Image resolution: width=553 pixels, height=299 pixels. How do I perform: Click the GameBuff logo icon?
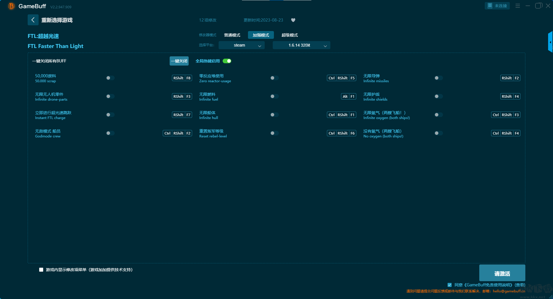[x=12, y=6]
